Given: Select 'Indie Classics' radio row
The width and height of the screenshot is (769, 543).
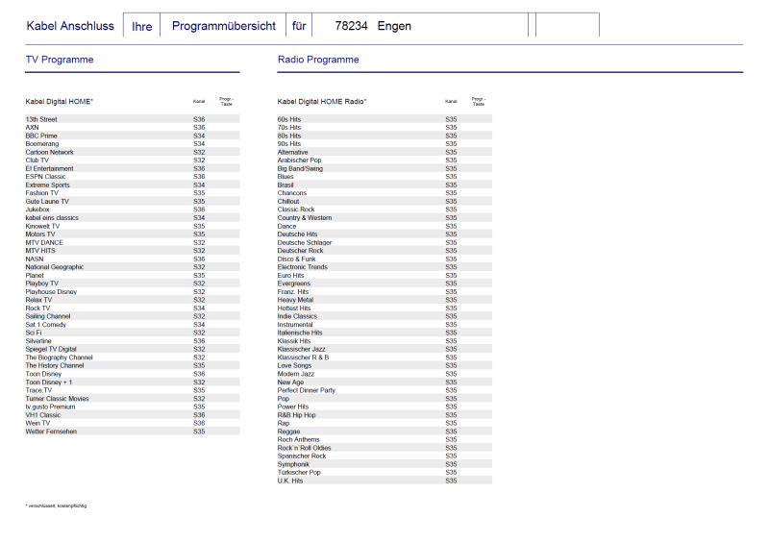Looking at the screenshot, I should click(x=384, y=316).
